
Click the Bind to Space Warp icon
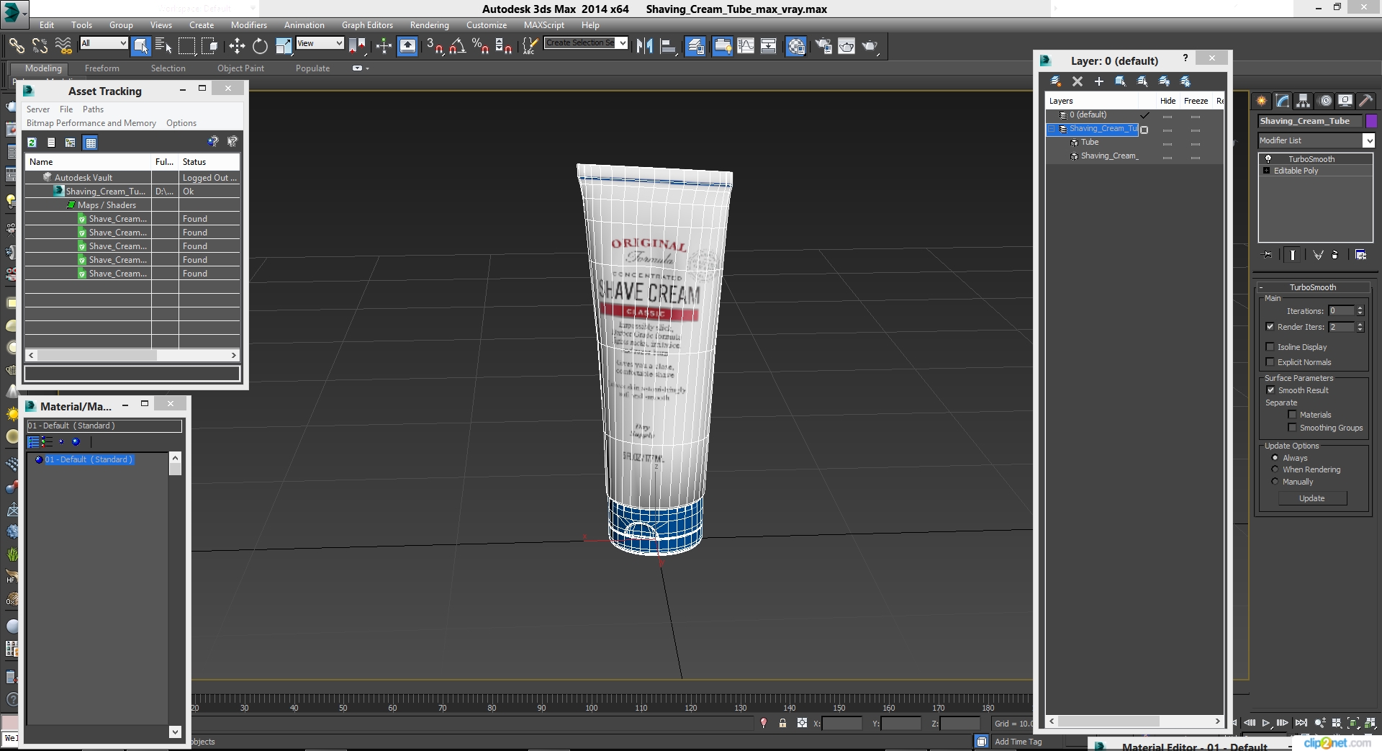click(63, 46)
